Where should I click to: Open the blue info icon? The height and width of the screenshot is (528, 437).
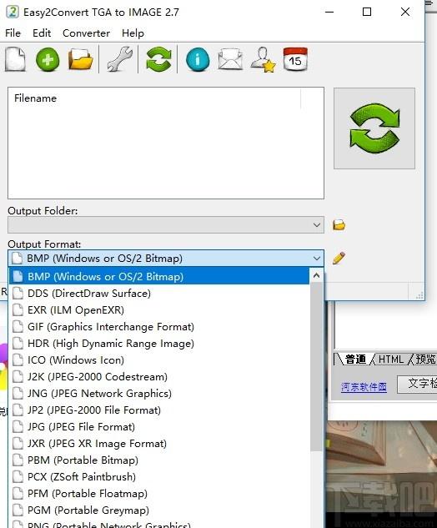[x=198, y=59]
